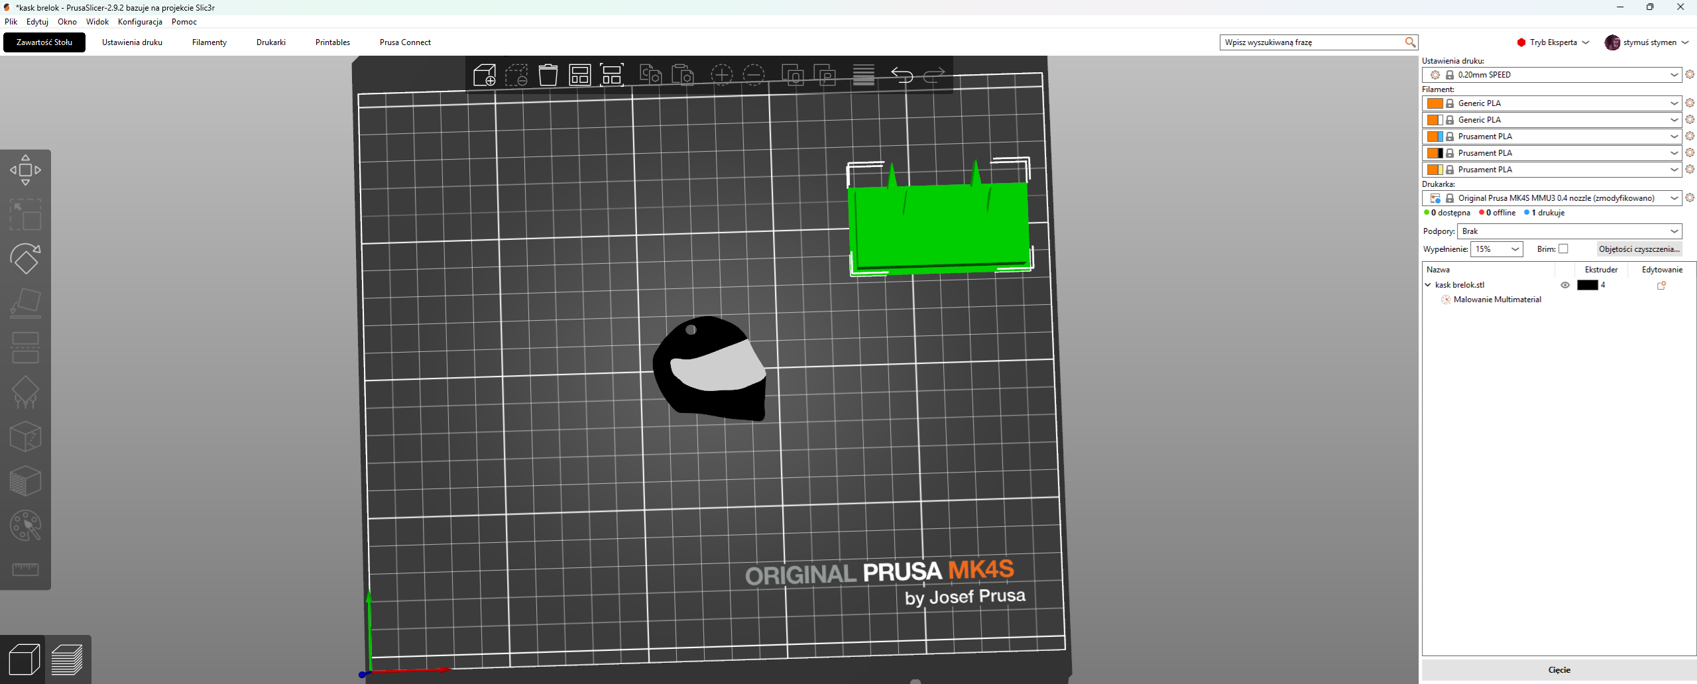This screenshot has height=684, width=1697.
Task: Select Malowanie Multimaterial tree item
Action: pyautogui.click(x=1497, y=300)
